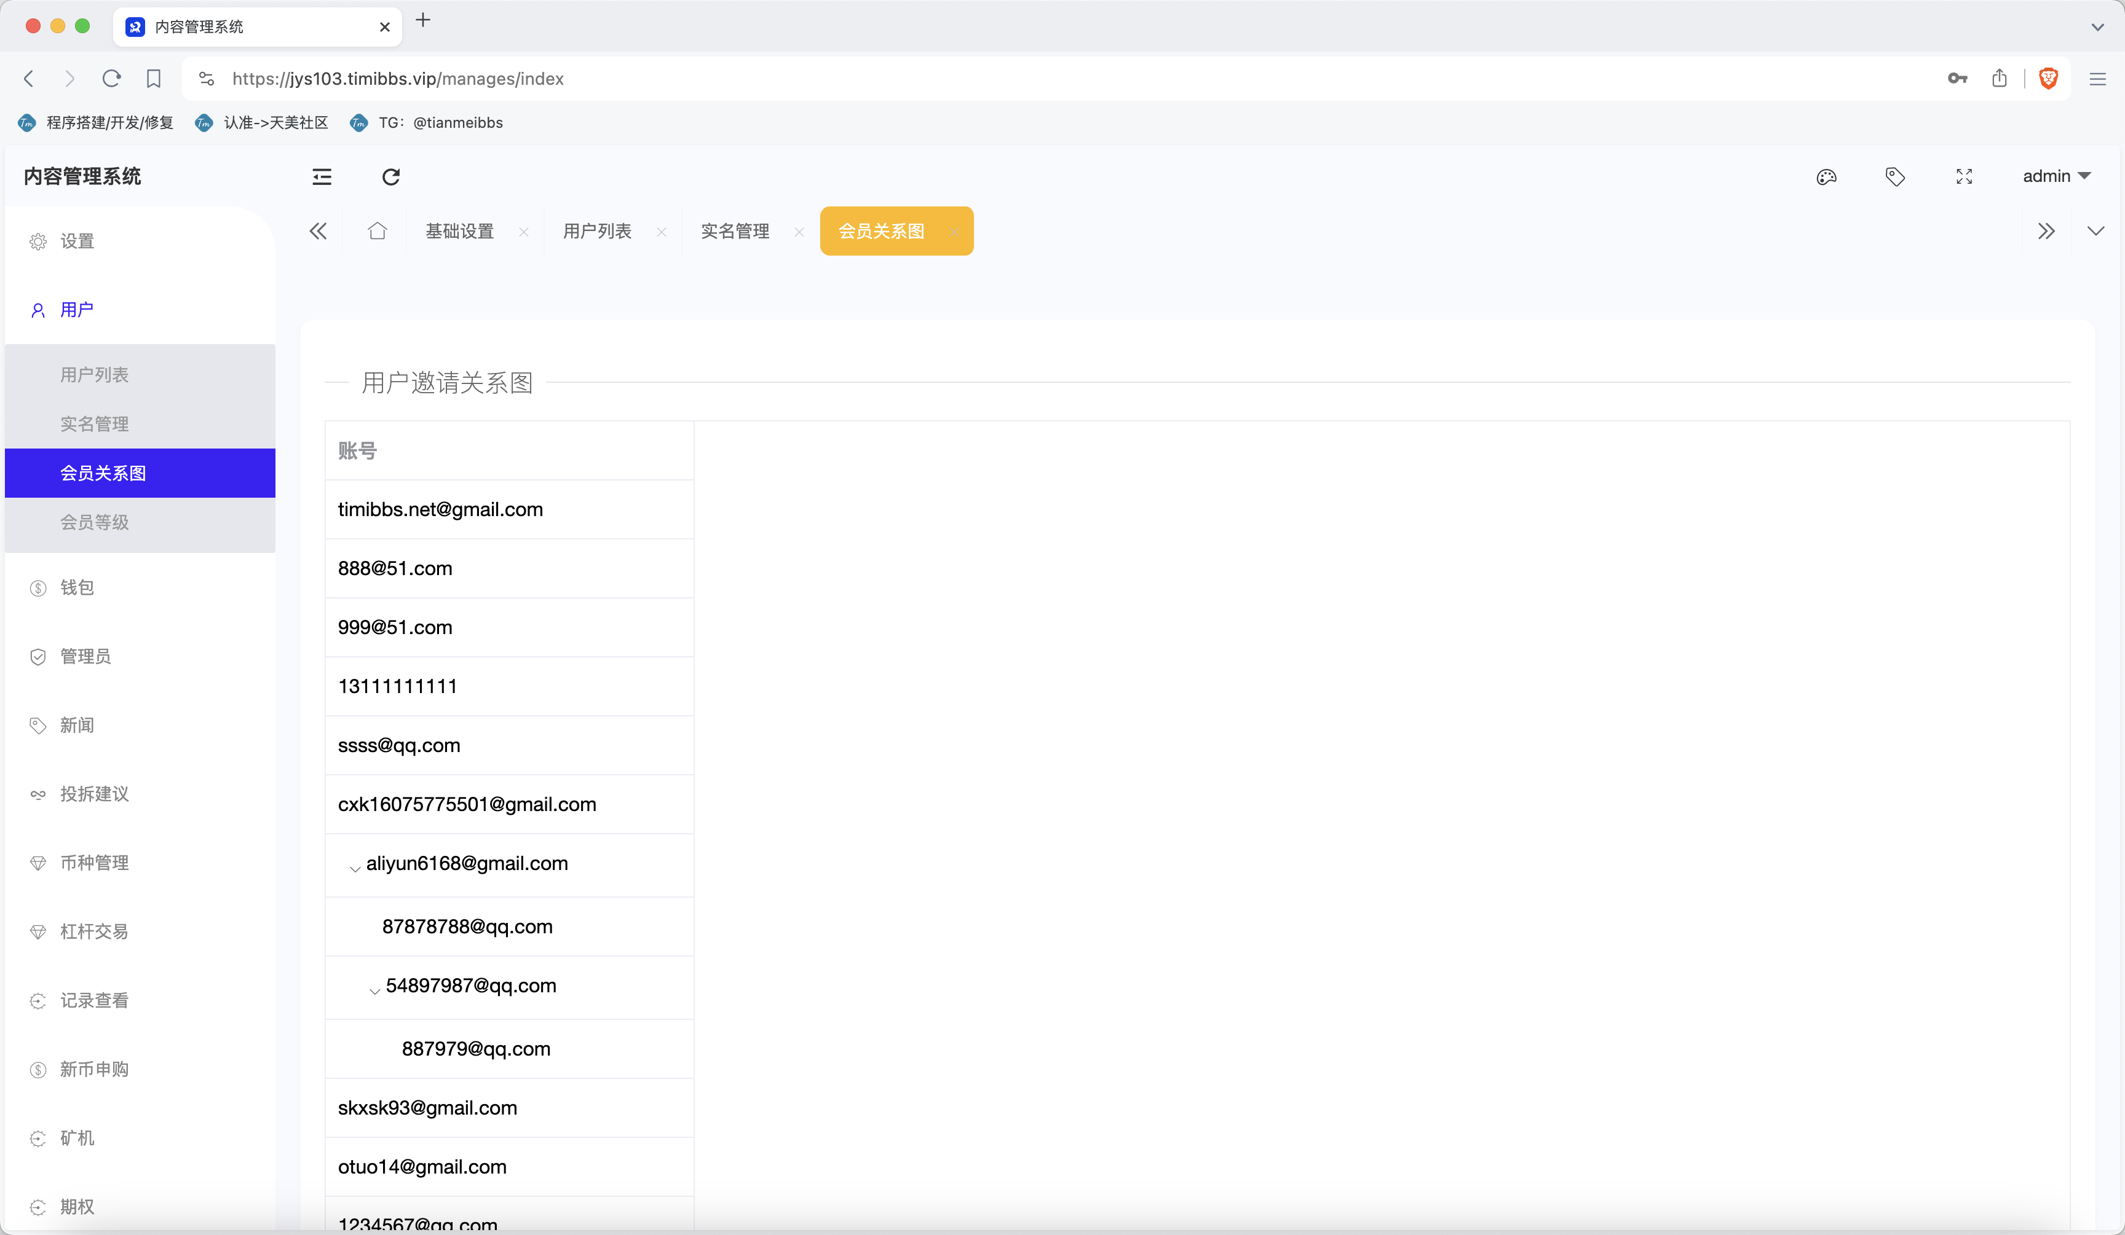Collapse the sidebar with the menu-fold icon
The height and width of the screenshot is (1235, 2125).
[x=322, y=177]
